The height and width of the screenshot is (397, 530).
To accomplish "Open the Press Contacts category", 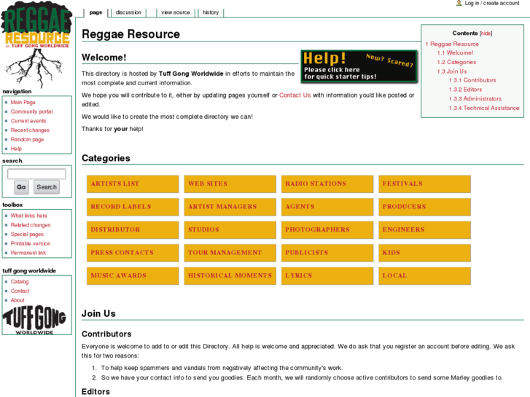I will 133,253.
